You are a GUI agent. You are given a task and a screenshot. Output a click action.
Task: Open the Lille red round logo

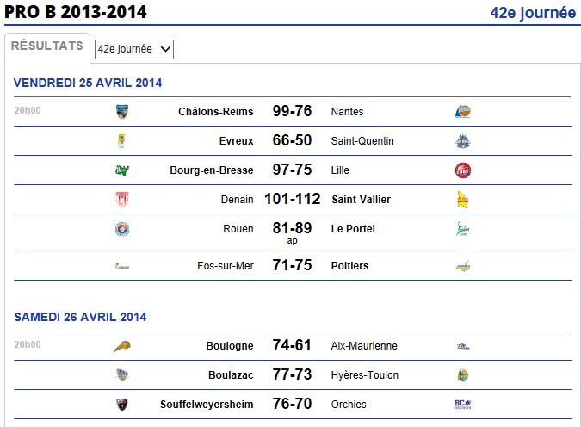(463, 170)
